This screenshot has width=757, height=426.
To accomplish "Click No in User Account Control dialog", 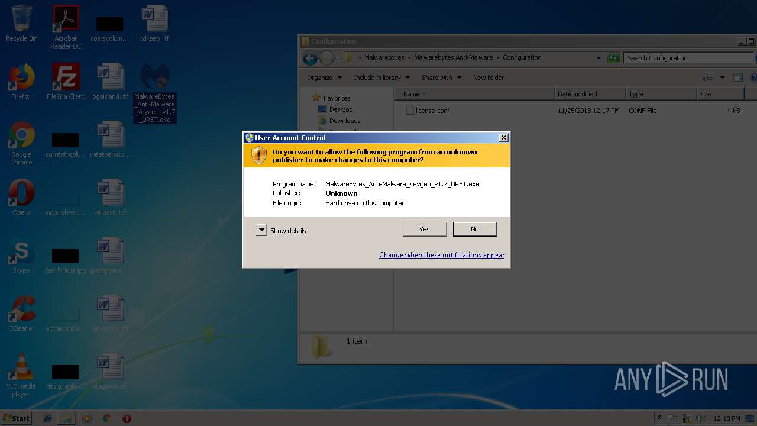I will point(475,229).
